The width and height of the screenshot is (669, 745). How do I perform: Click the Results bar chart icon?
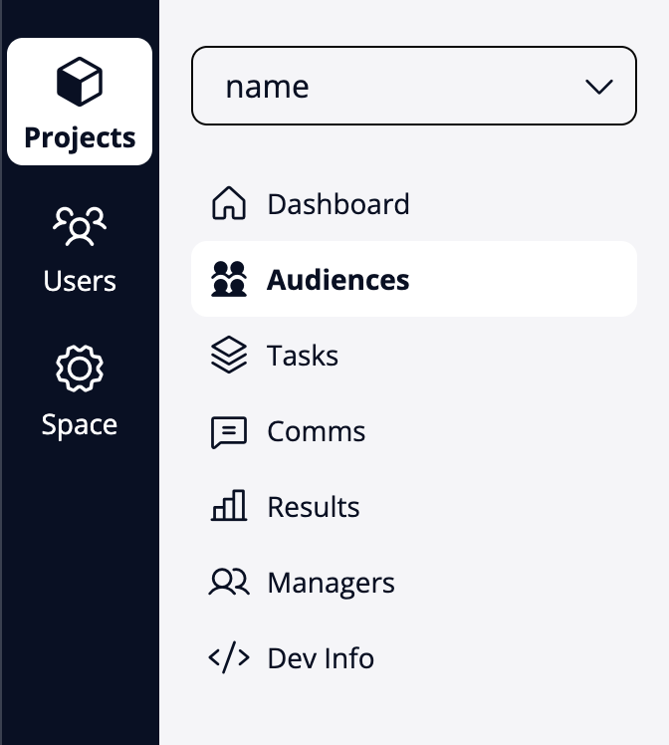pyautogui.click(x=229, y=507)
